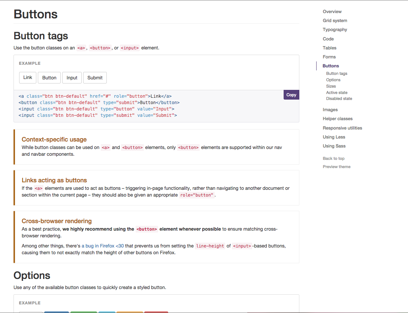
Task: Click the Copy button on code snippet
Action: coord(291,95)
